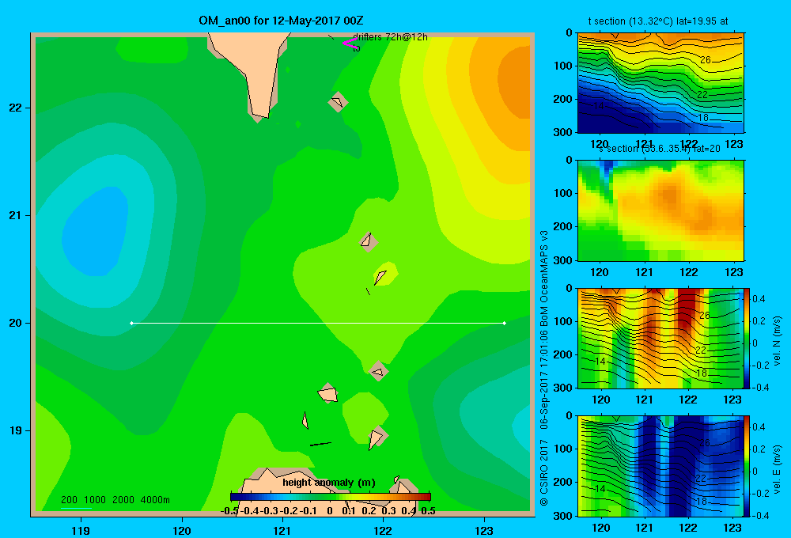This screenshot has height=538, width=791.
Task: Open the temperature section plot
Action: point(660,83)
